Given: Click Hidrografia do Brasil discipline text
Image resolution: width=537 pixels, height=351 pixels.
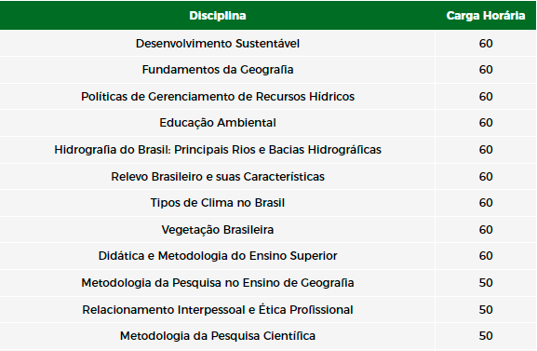Looking at the screenshot, I should [218, 150].
